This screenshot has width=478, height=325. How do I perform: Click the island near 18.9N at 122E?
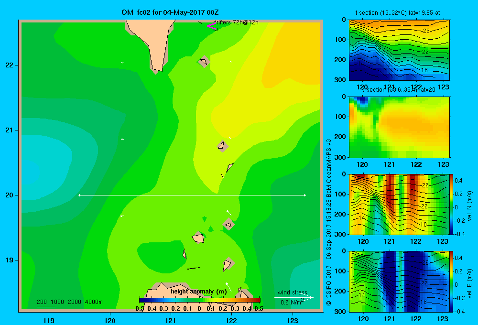228,264
